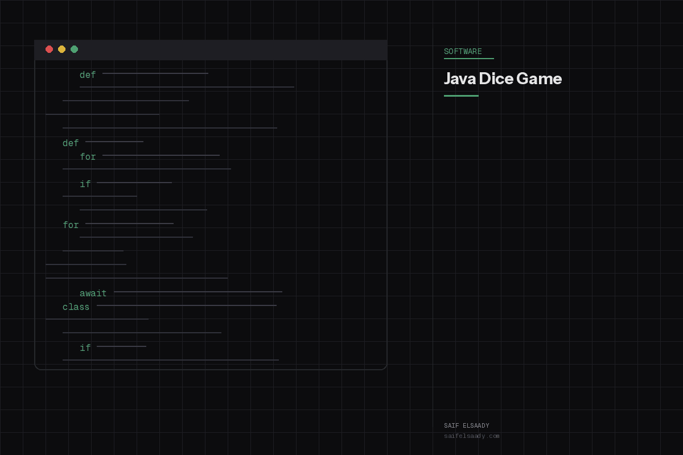Toggle the lower 'for' loop line
Screen dimensions: 683x455
coord(71,225)
